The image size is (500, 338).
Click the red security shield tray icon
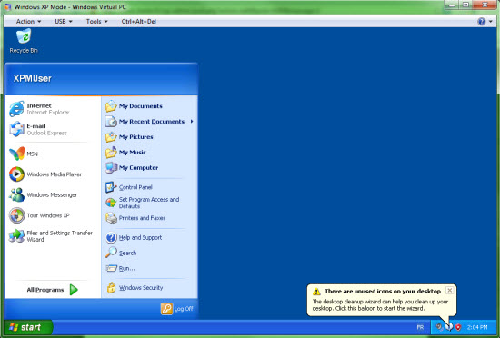(458, 327)
